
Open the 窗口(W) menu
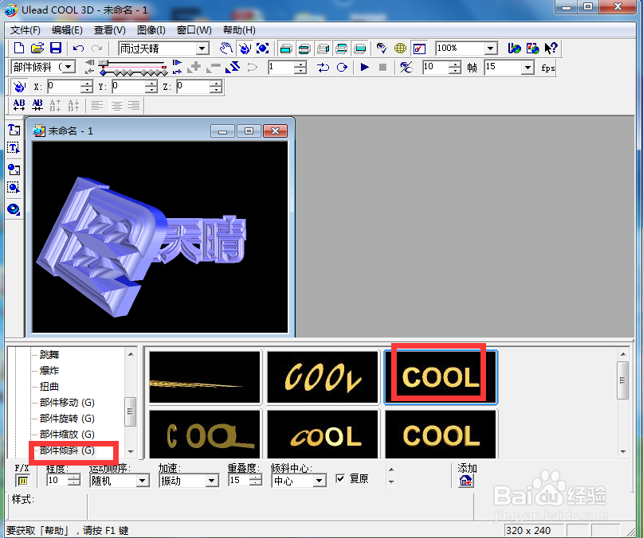pos(194,30)
